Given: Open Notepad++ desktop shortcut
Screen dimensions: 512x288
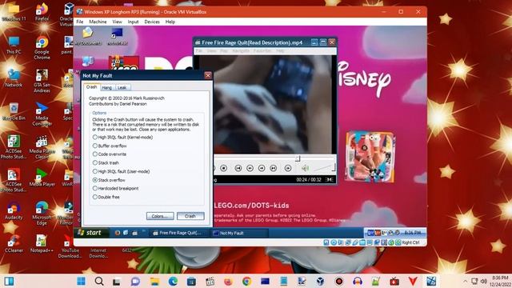Looking at the screenshot, I should coord(42,243).
